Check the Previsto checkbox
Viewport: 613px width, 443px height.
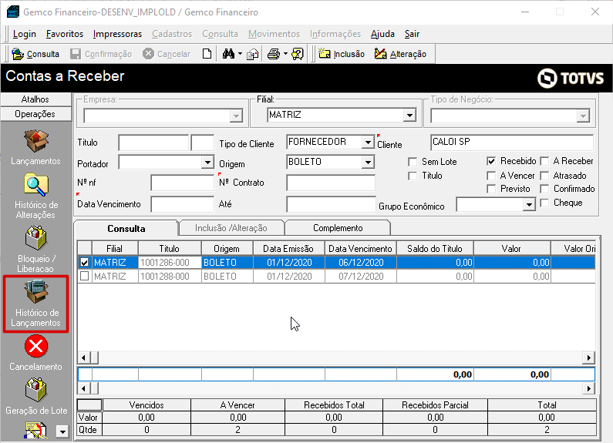(x=491, y=189)
